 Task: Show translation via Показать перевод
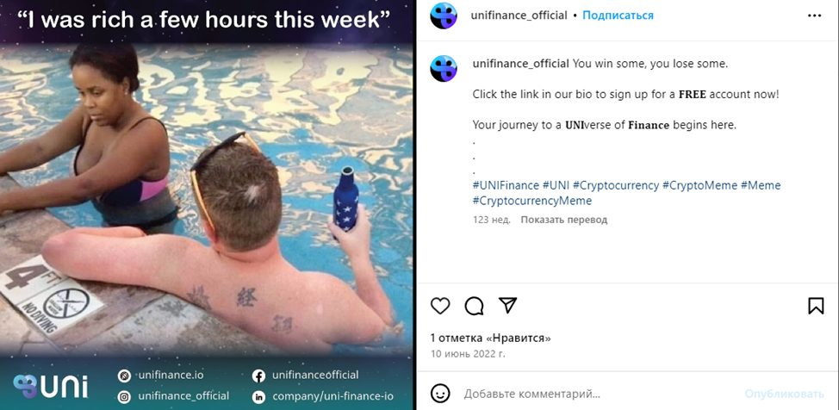[x=564, y=220]
